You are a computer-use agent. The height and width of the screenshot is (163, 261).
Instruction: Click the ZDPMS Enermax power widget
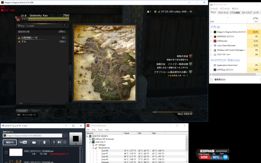(213, 155)
